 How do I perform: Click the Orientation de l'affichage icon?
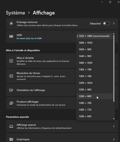11,90
